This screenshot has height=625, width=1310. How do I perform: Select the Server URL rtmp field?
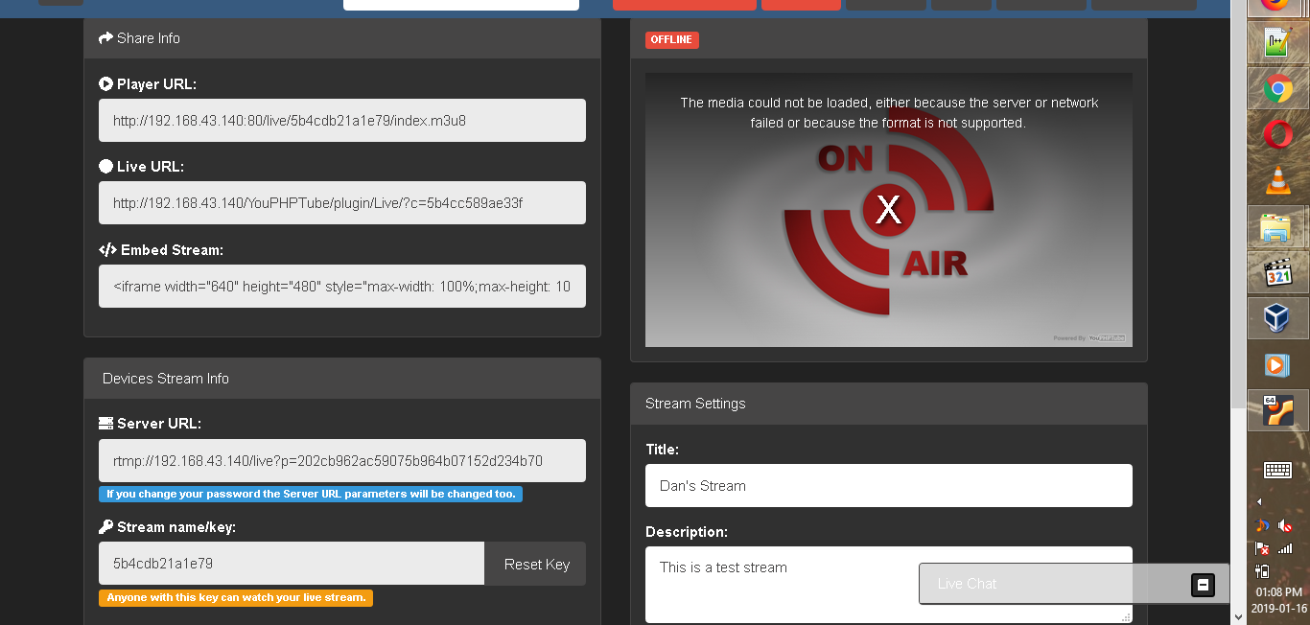tap(342, 460)
